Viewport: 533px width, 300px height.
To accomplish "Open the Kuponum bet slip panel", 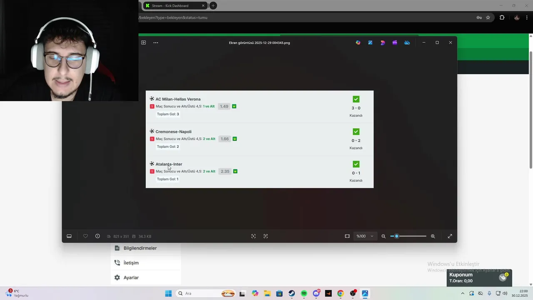I will tap(479, 278).
